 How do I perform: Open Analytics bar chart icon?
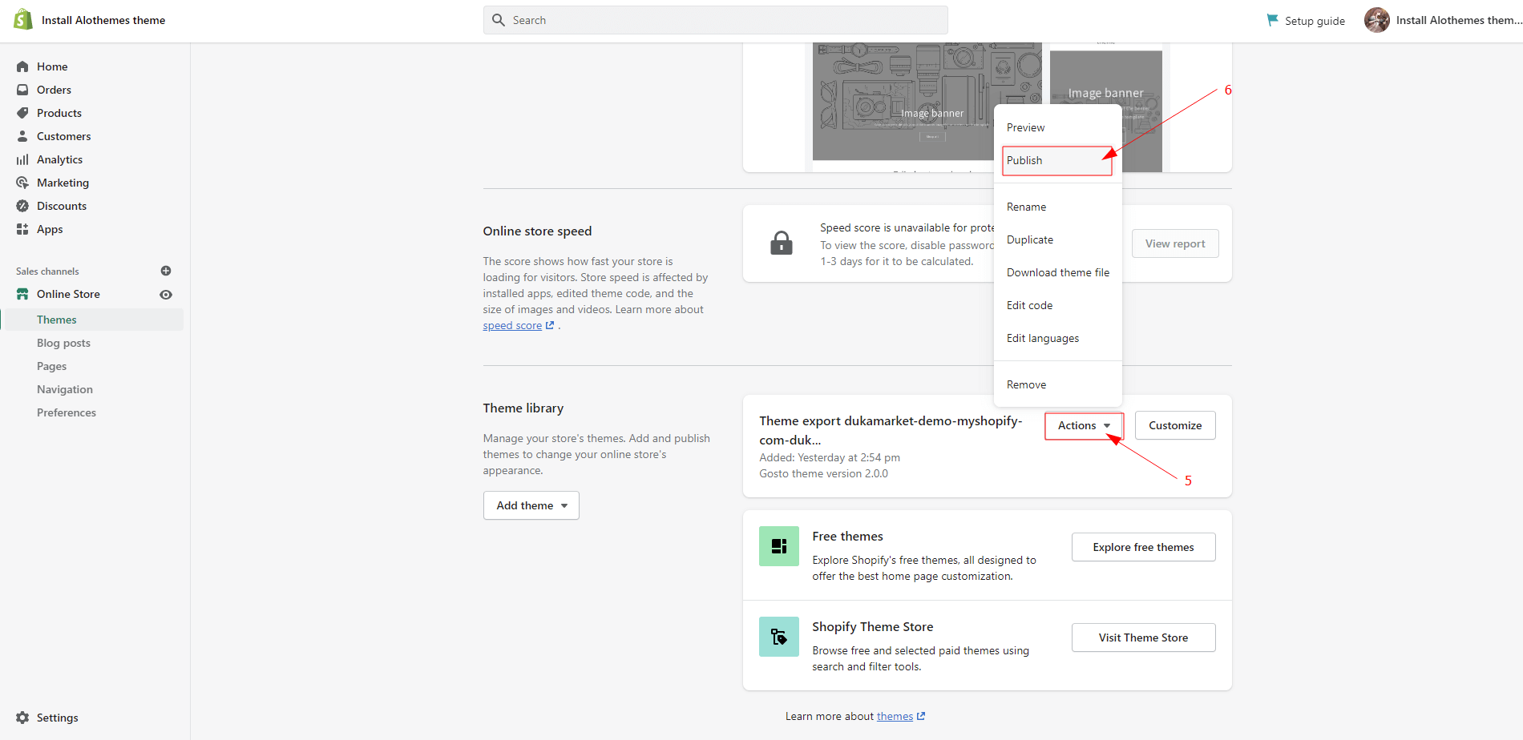click(x=22, y=159)
